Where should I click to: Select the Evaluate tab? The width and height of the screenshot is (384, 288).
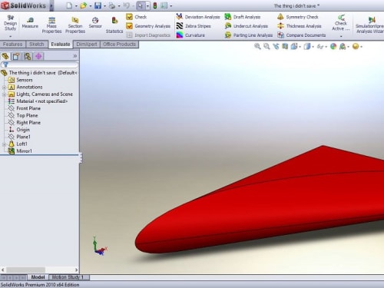61,45
